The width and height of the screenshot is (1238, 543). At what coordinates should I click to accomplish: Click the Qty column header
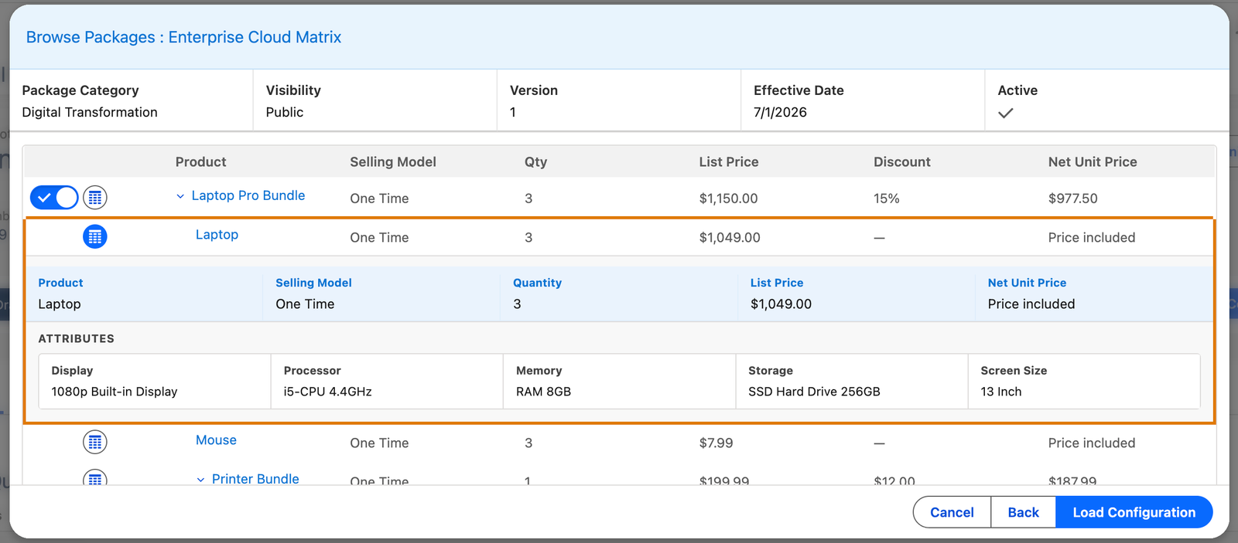coord(535,162)
